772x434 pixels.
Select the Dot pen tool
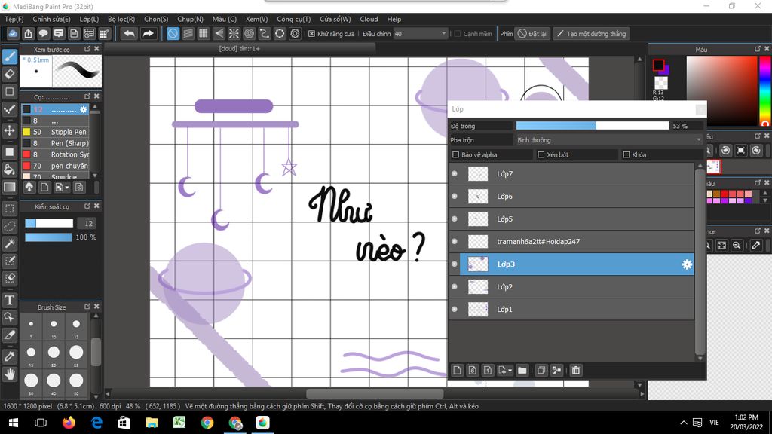(9, 109)
